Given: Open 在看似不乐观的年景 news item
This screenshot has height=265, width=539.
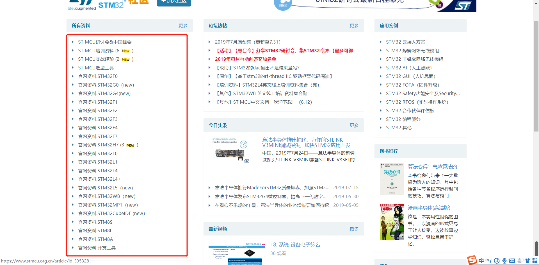Looking at the screenshot, I should coord(272,205).
